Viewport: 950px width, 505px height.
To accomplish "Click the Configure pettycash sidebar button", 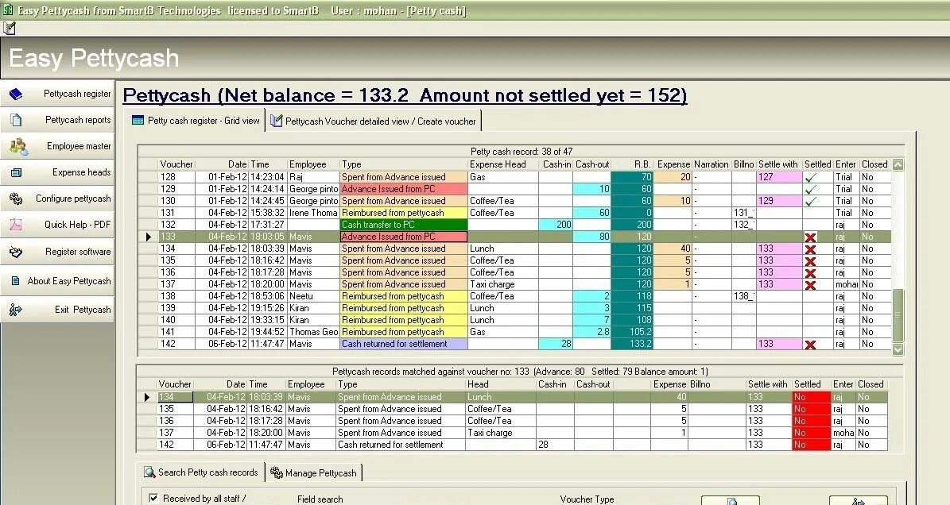I will click(x=57, y=199).
